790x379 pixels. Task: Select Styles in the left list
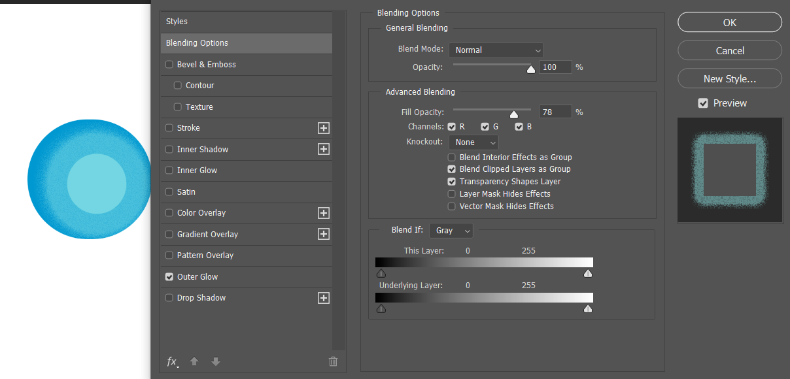[246, 22]
